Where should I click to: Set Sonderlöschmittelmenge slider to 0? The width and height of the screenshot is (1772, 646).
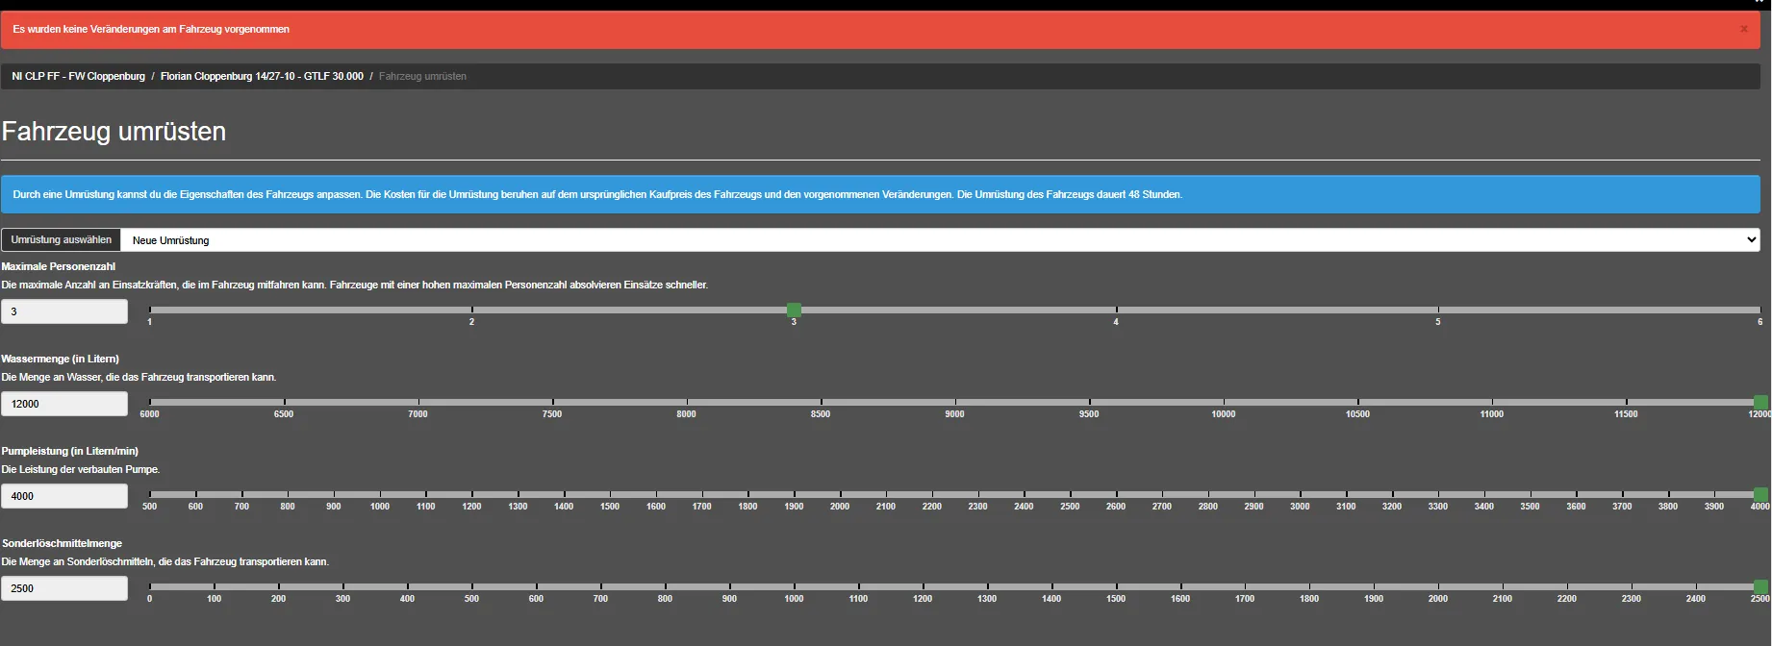(x=150, y=586)
